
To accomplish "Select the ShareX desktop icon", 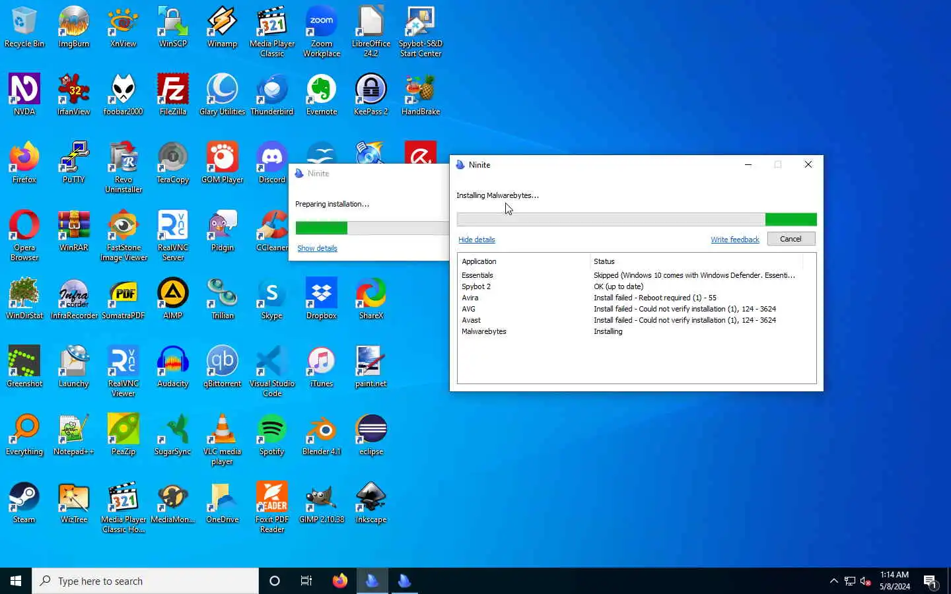I will [x=371, y=299].
